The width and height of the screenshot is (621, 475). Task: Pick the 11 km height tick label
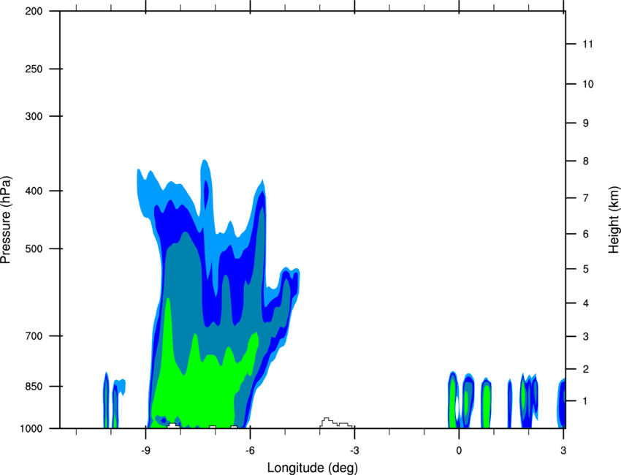(587, 44)
